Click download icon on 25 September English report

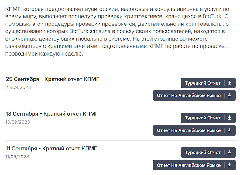[229, 96]
